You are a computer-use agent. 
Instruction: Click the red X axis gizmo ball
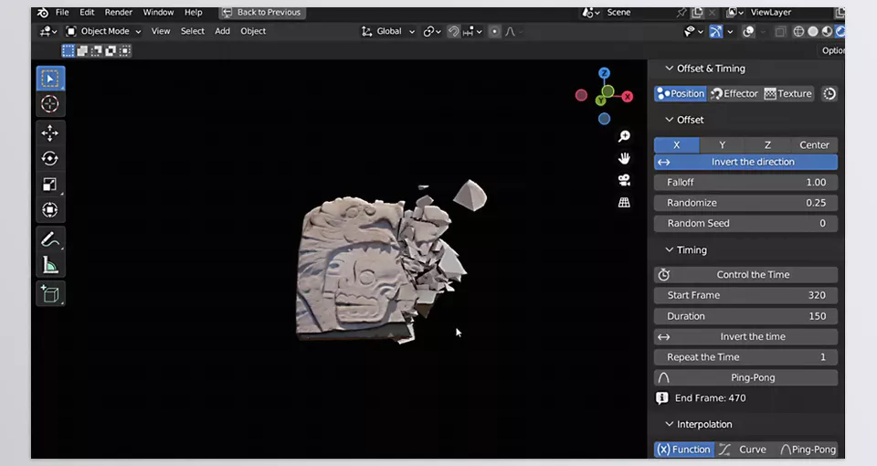[628, 97]
